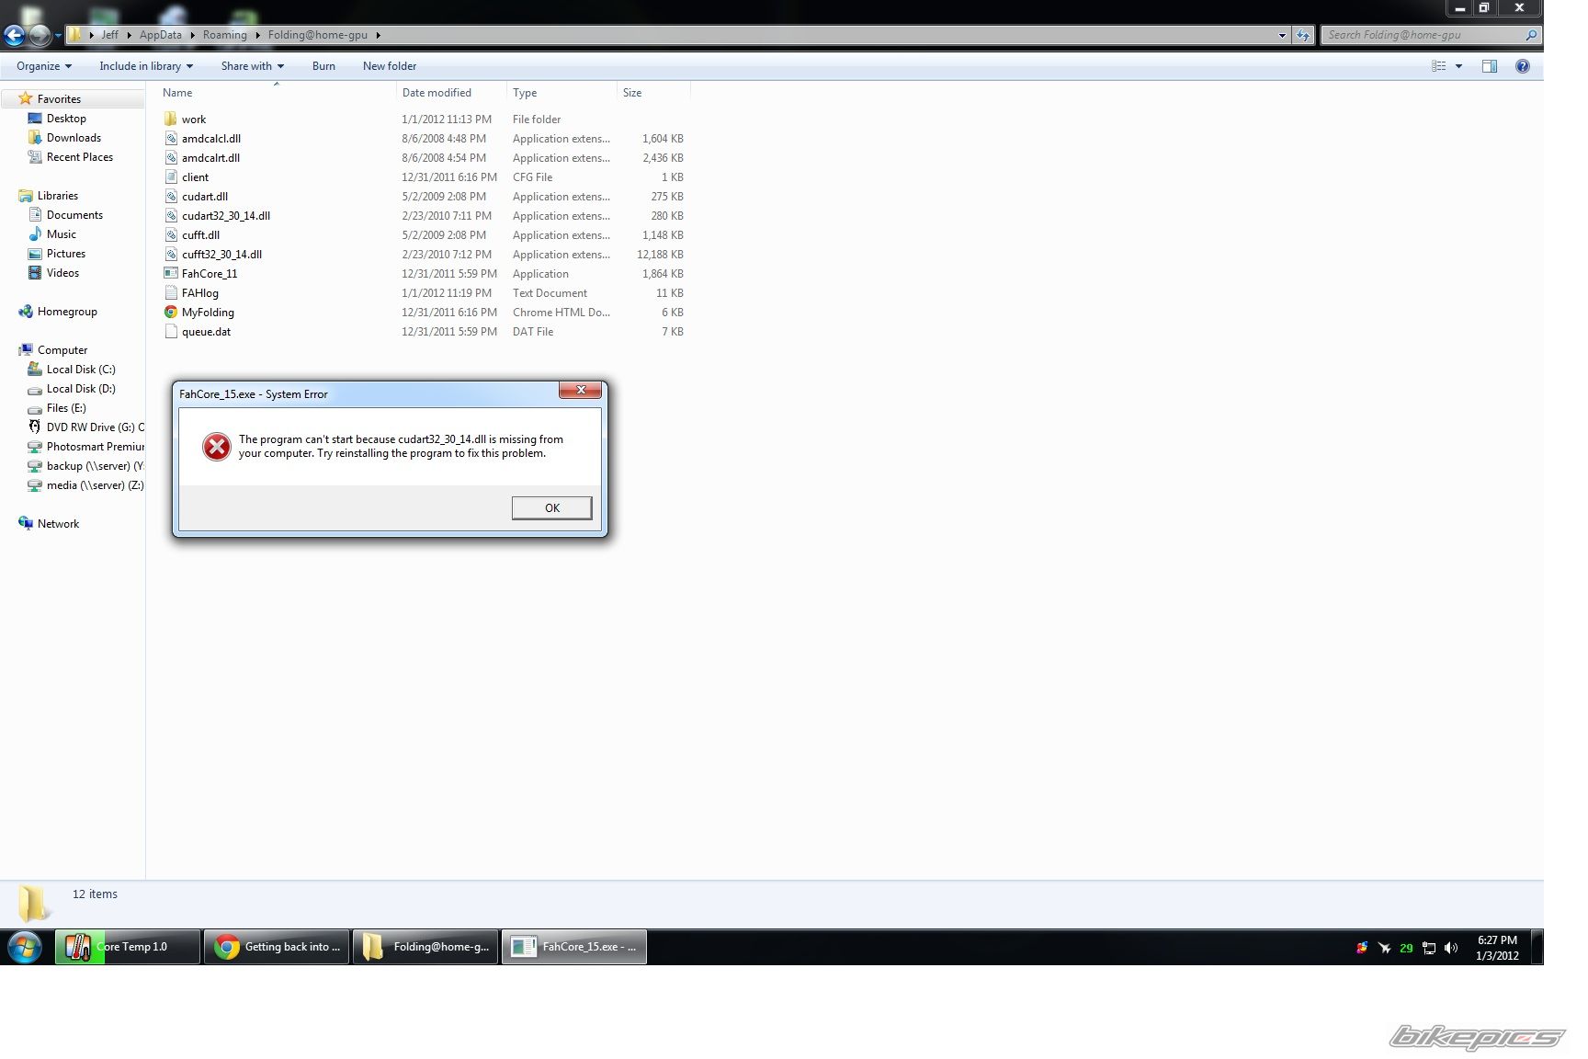
Task: Click the AppData breadcrumb segment
Action: [161, 35]
